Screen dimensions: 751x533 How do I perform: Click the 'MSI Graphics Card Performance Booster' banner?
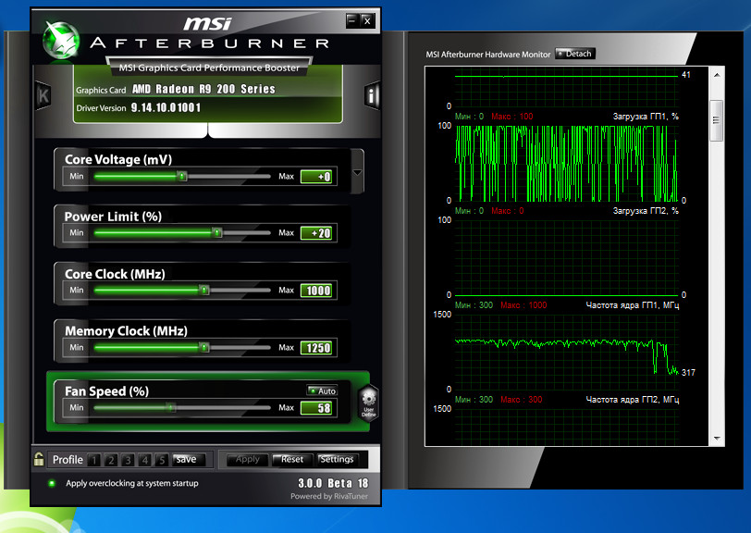click(x=209, y=68)
